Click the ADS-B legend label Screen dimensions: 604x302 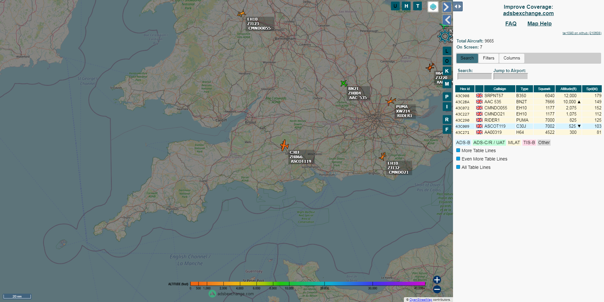pyautogui.click(x=463, y=142)
